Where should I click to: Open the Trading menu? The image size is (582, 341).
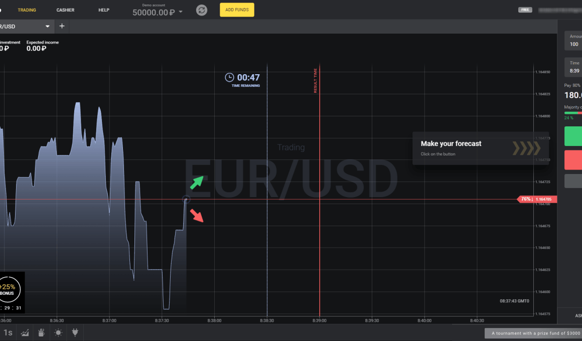(27, 10)
